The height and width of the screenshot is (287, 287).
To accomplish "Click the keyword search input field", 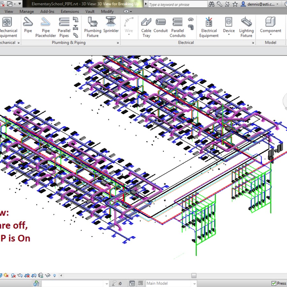I will [174, 4].
